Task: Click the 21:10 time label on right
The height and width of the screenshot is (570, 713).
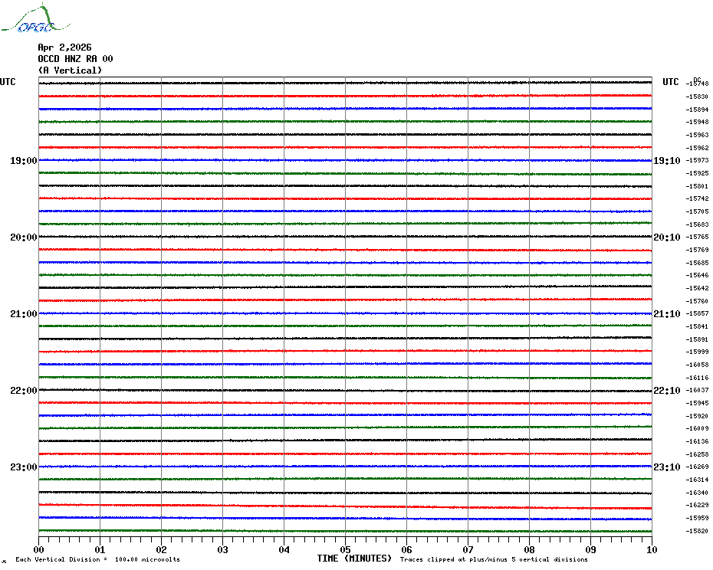Action: click(666, 314)
